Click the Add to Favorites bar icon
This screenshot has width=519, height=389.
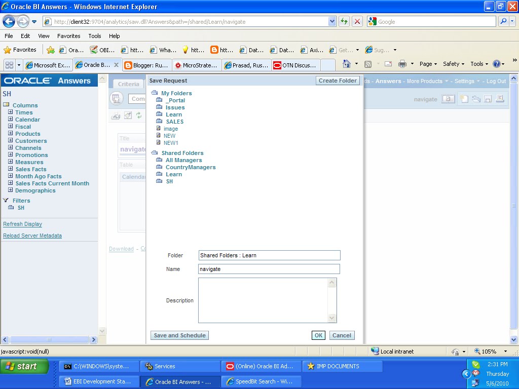(x=51, y=50)
